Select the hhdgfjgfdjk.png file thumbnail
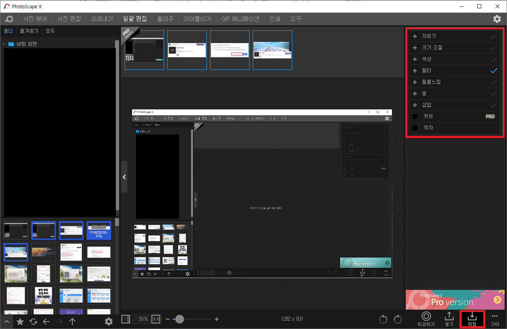 click(99, 230)
